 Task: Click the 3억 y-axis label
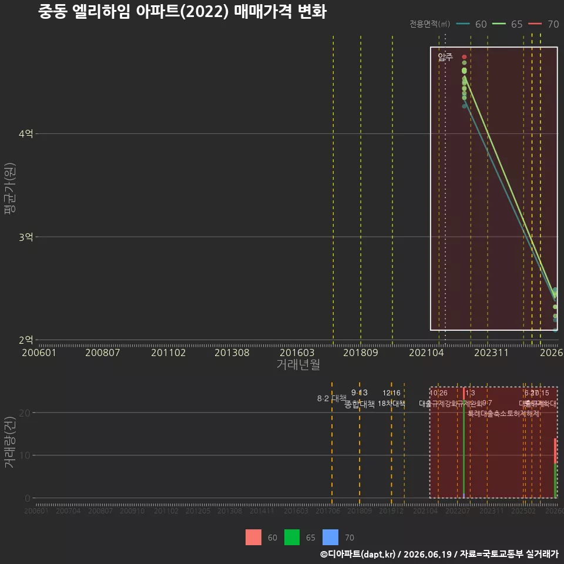[x=26, y=237]
